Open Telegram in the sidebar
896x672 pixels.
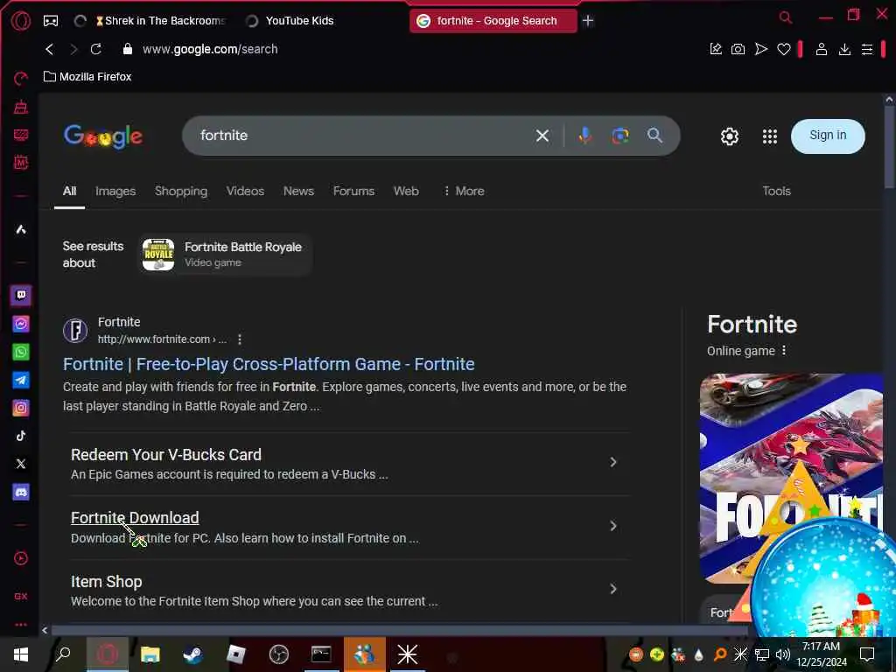(21, 380)
